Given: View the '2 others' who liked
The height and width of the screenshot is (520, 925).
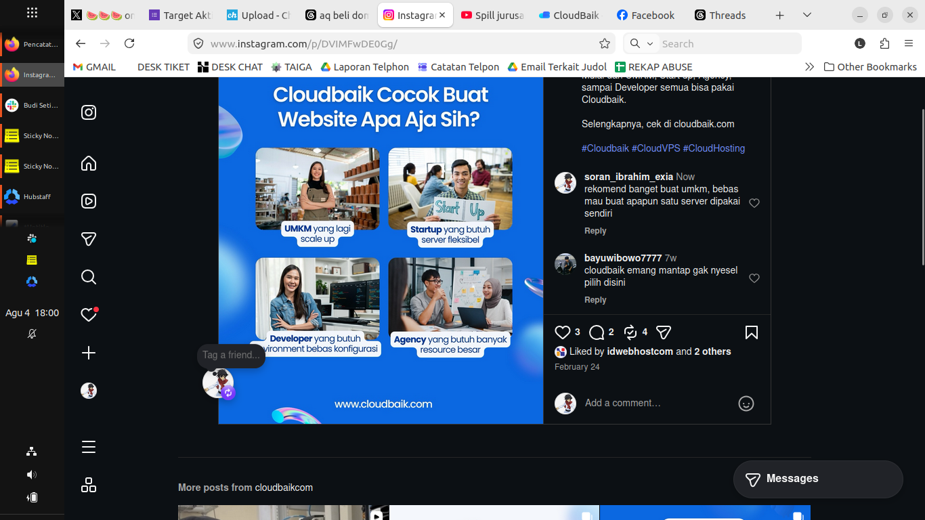Looking at the screenshot, I should pos(712,351).
